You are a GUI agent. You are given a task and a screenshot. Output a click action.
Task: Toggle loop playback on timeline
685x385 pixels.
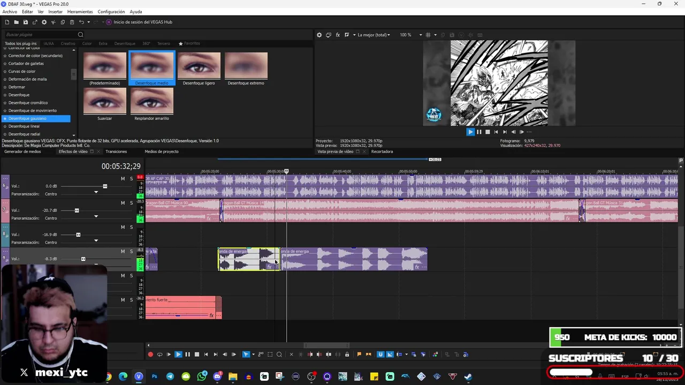click(159, 354)
